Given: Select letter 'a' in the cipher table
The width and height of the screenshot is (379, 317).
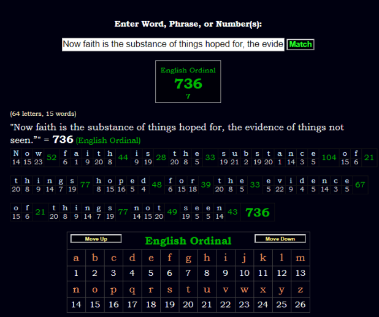Looking at the screenshot, I should [76, 258].
